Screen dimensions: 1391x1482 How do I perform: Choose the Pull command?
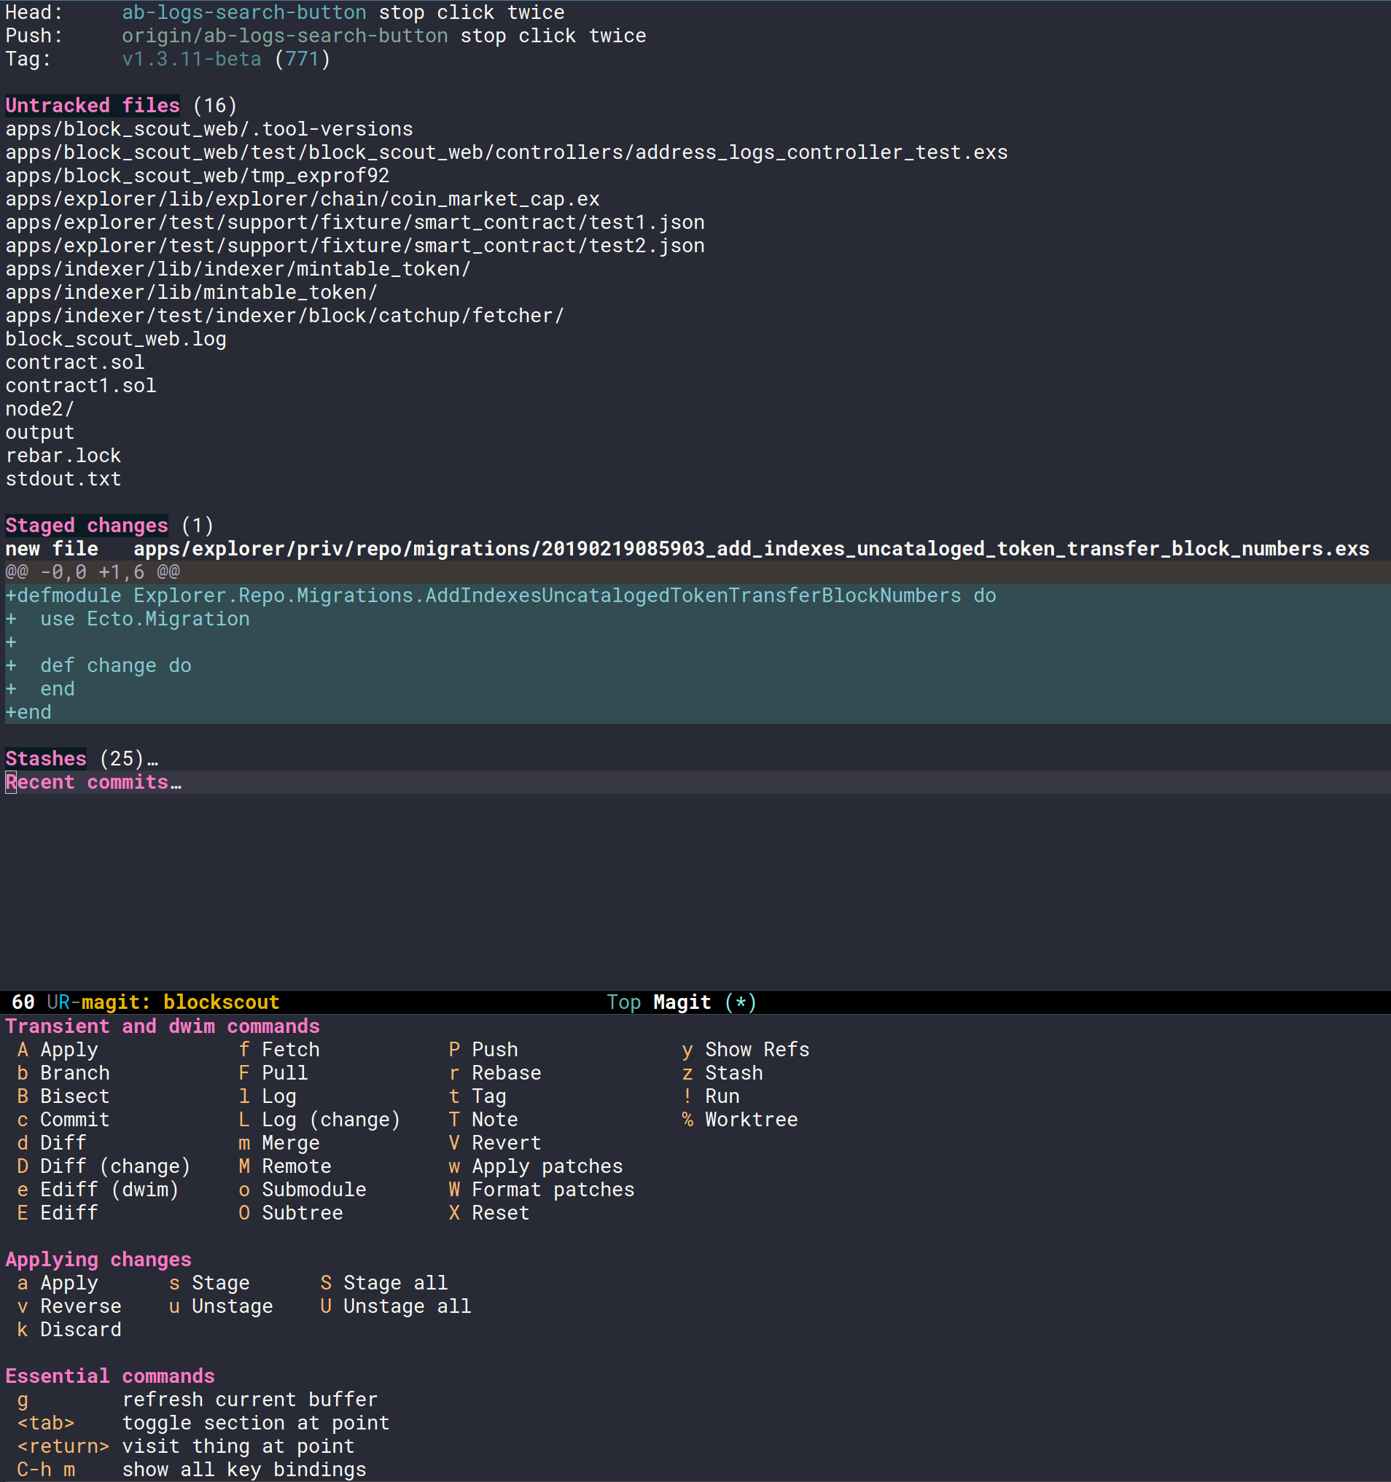(273, 1073)
